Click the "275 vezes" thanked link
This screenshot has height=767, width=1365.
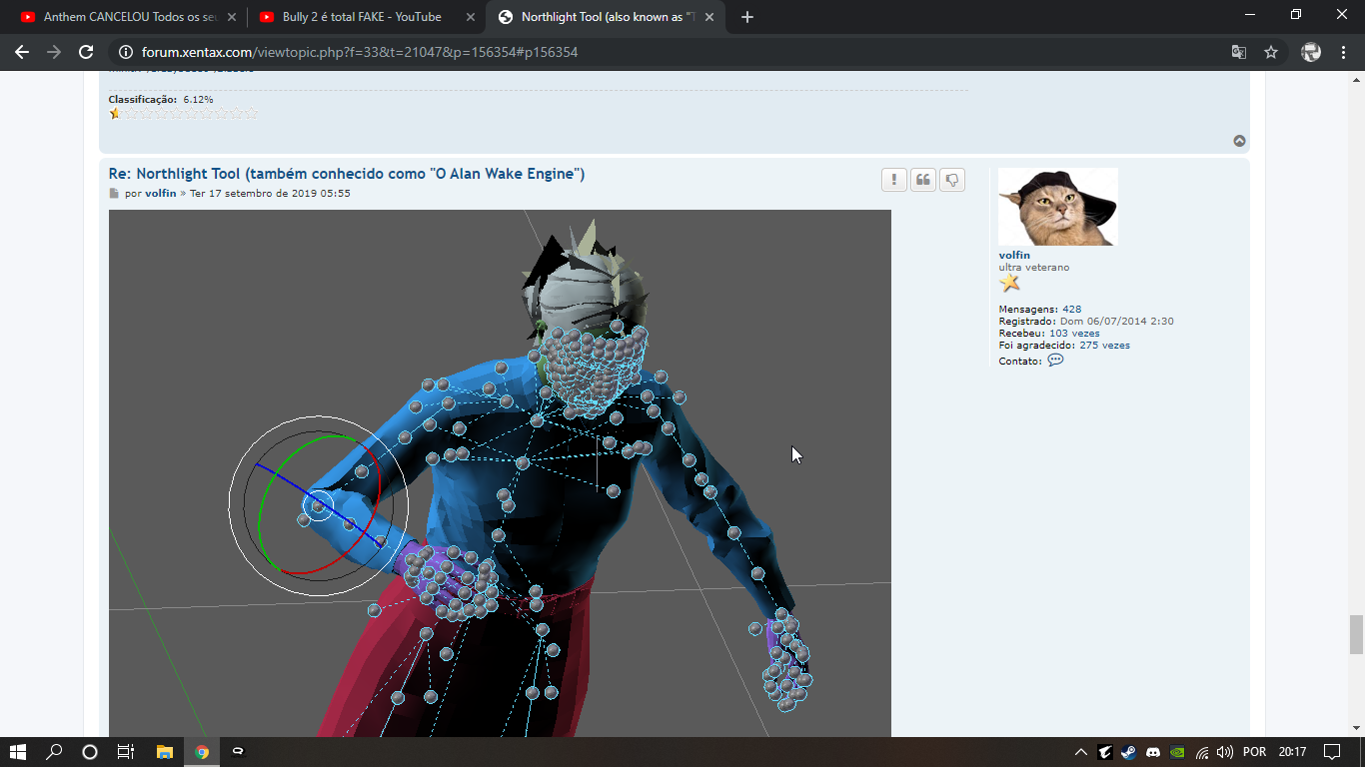pyautogui.click(x=1104, y=346)
